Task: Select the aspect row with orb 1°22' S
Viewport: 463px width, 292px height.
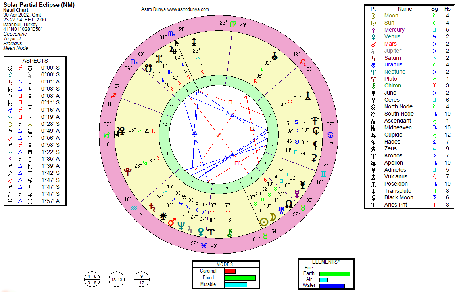Action: click(x=35, y=152)
